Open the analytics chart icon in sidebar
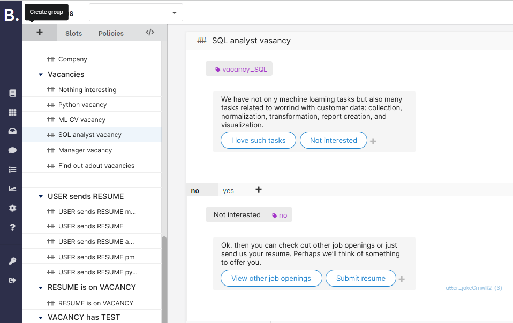This screenshot has height=323, width=513. 12,189
